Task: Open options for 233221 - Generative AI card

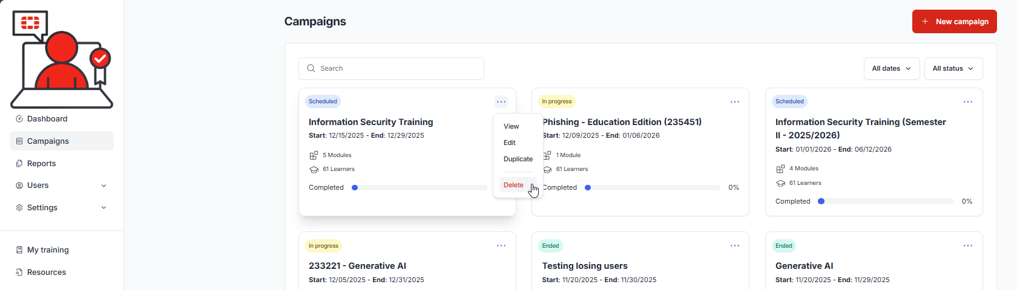Action: pyautogui.click(x=501, y=246)
